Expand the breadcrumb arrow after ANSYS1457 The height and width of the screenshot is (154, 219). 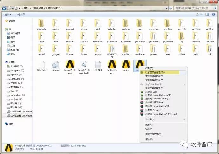pyautogui.click(x=62, y=8)
